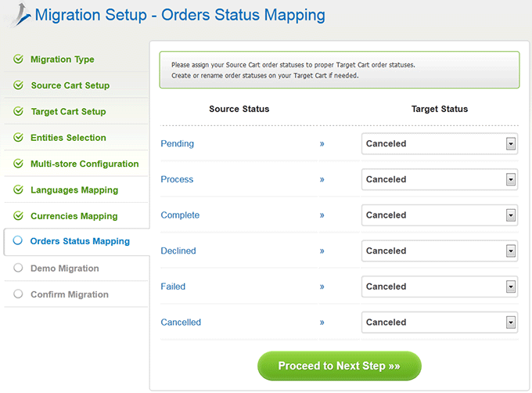Click the Complete source status link
The image size is (532, 393).
[x=180, y=215]
